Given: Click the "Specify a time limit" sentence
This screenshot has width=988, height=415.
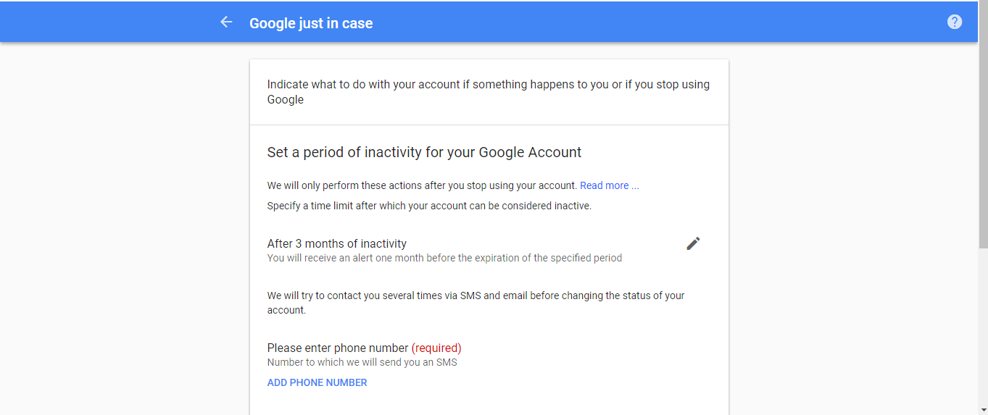Looking at the screenshot, I should click(429, 206).
